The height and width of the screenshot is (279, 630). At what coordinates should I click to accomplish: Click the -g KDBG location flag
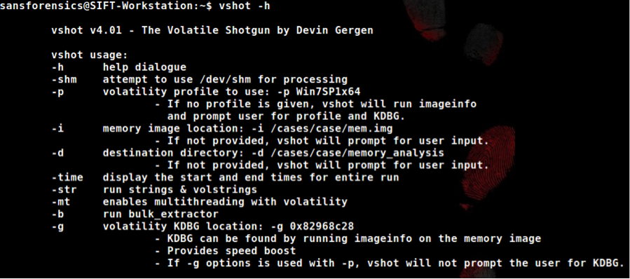pyautogui.click(x=57, y=226)
